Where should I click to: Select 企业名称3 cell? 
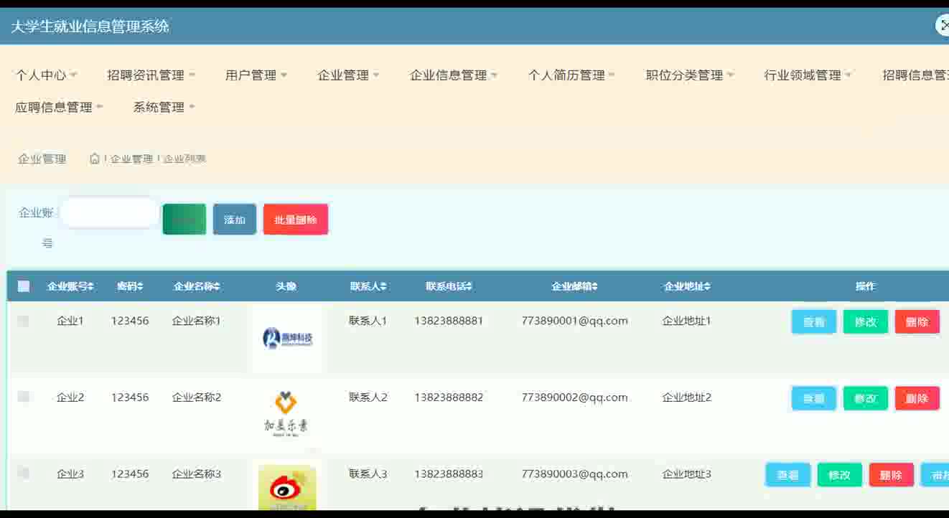pyautogui.click(x=197, y=474)
